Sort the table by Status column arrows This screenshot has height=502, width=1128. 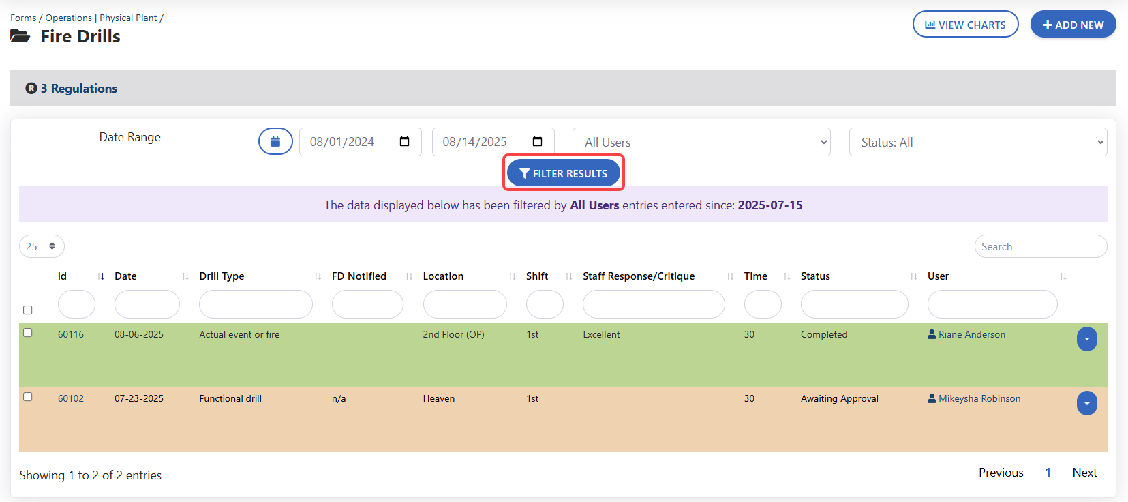[913, 276]
